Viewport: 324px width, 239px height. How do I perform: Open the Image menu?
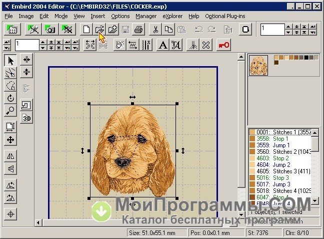point(26,16)
